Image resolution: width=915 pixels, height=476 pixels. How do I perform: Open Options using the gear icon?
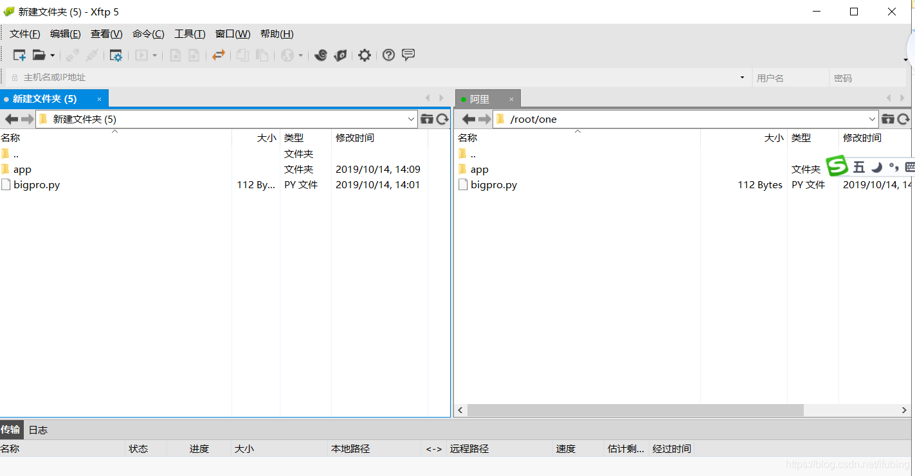[365, 55]
